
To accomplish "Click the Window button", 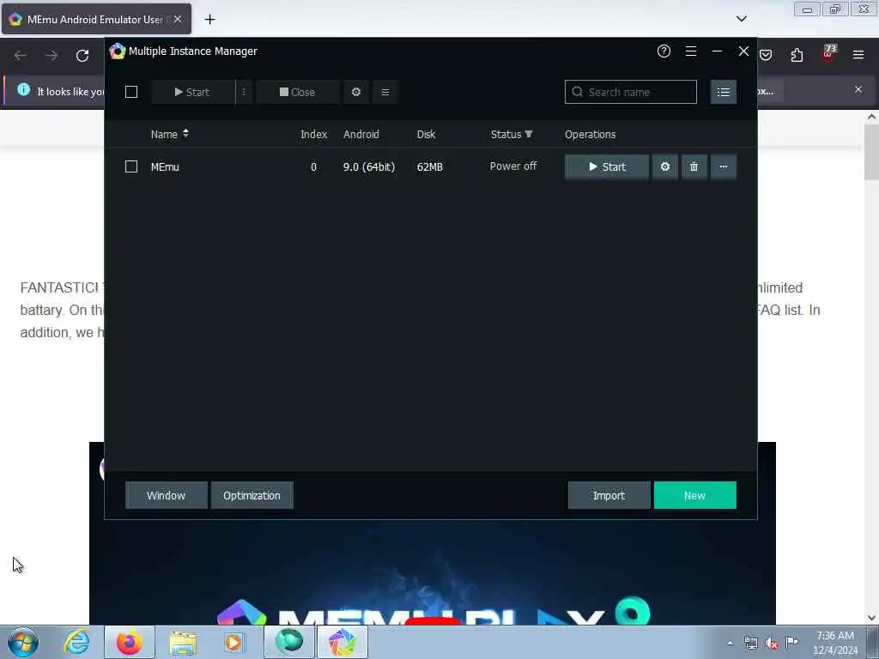I will point(166,495).
